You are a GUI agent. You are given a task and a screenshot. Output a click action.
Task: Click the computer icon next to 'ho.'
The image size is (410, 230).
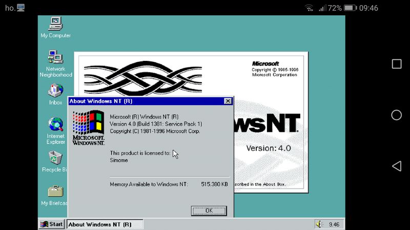[x=20, y=8]
